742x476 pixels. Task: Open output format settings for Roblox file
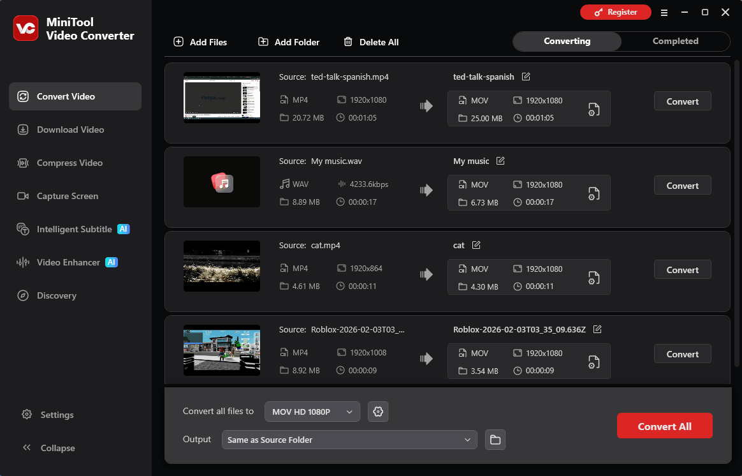point(594,362)
